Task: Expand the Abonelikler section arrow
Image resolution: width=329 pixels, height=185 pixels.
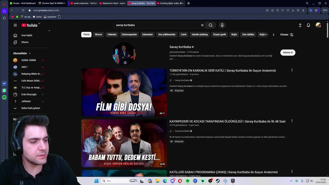Action: (30, 53)
